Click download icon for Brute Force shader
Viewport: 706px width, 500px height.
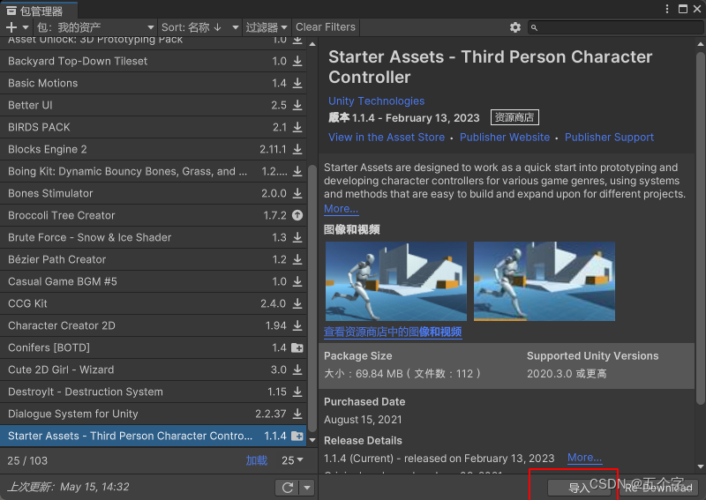(297, 237)
